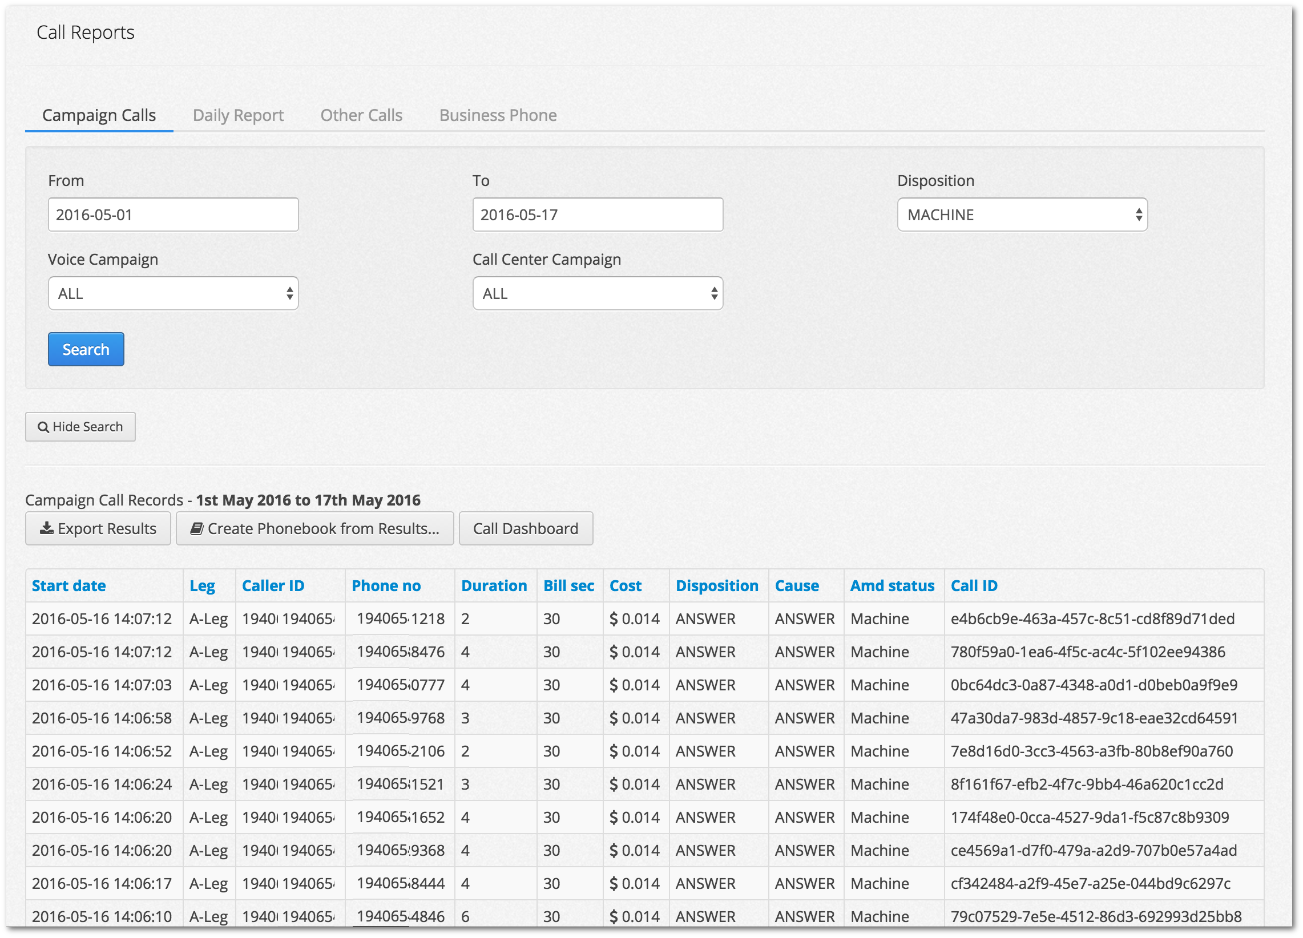Click the Call ID column header
The width and height of the screenshot is (1303, 938).
(974, 586)
